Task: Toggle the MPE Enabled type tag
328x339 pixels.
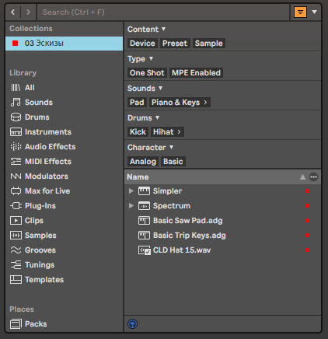Action: pyautogui.click(x=196, y=73)
